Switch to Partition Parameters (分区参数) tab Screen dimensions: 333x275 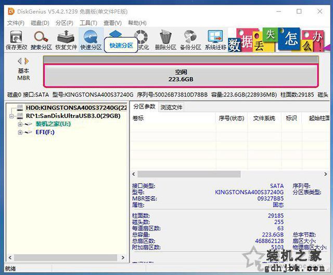click(x=144, y=107)
